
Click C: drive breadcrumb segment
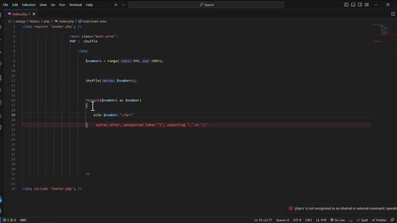click(x=10, y=21)
